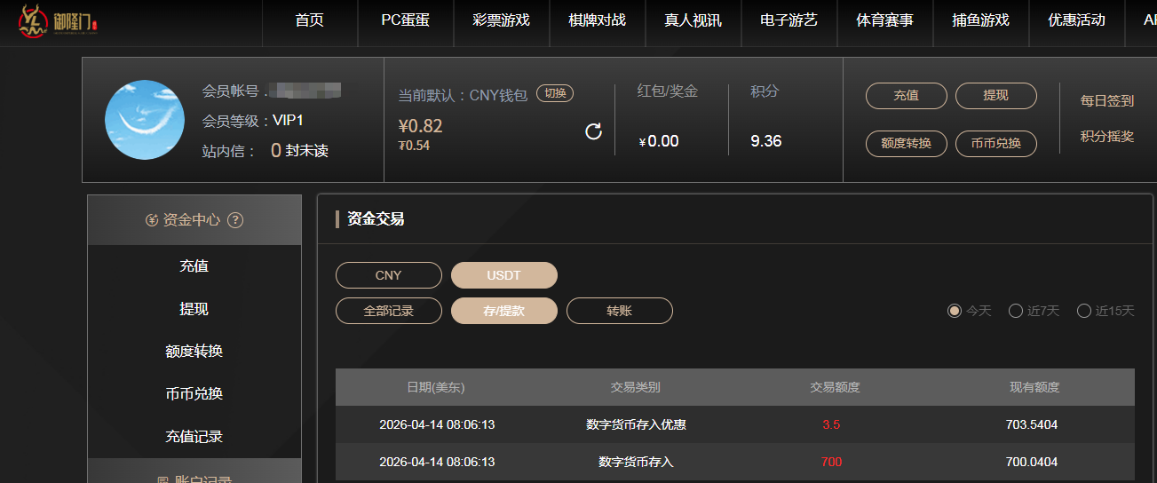1157x483 pixels.
Task: Open the 彩票游戏 navigation menu
Action: (x=502, y=20)
